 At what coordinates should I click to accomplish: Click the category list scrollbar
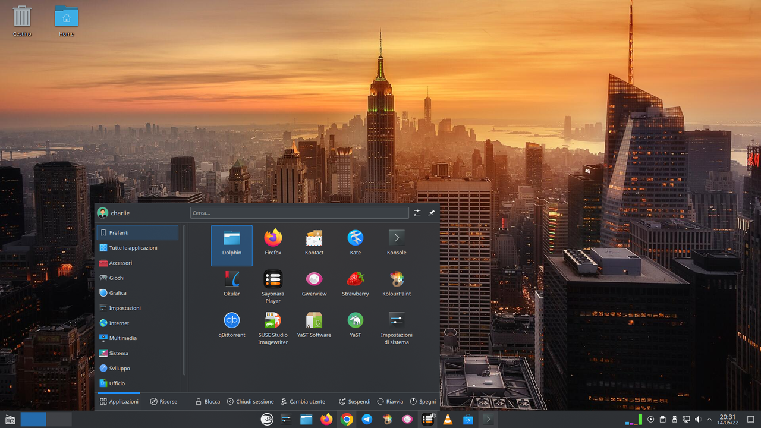pyautogui.click(x=184, y=300)
